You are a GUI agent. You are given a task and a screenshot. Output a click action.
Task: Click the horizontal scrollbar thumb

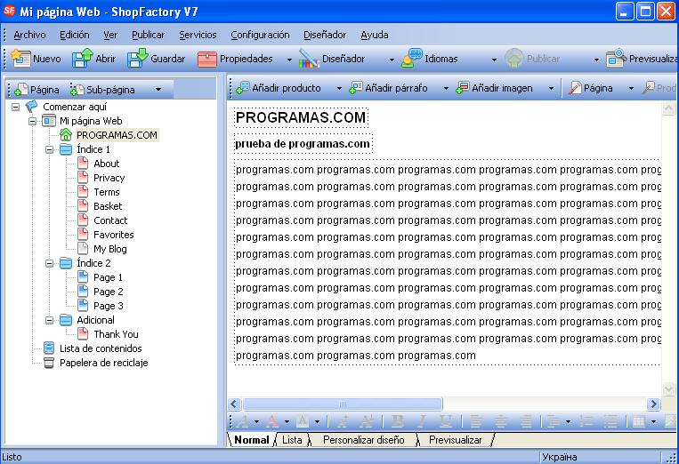342,404
